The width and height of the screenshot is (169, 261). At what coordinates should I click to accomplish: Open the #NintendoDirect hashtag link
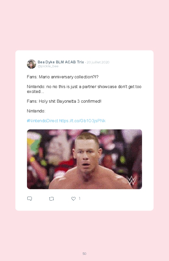(x=43, y=121)
